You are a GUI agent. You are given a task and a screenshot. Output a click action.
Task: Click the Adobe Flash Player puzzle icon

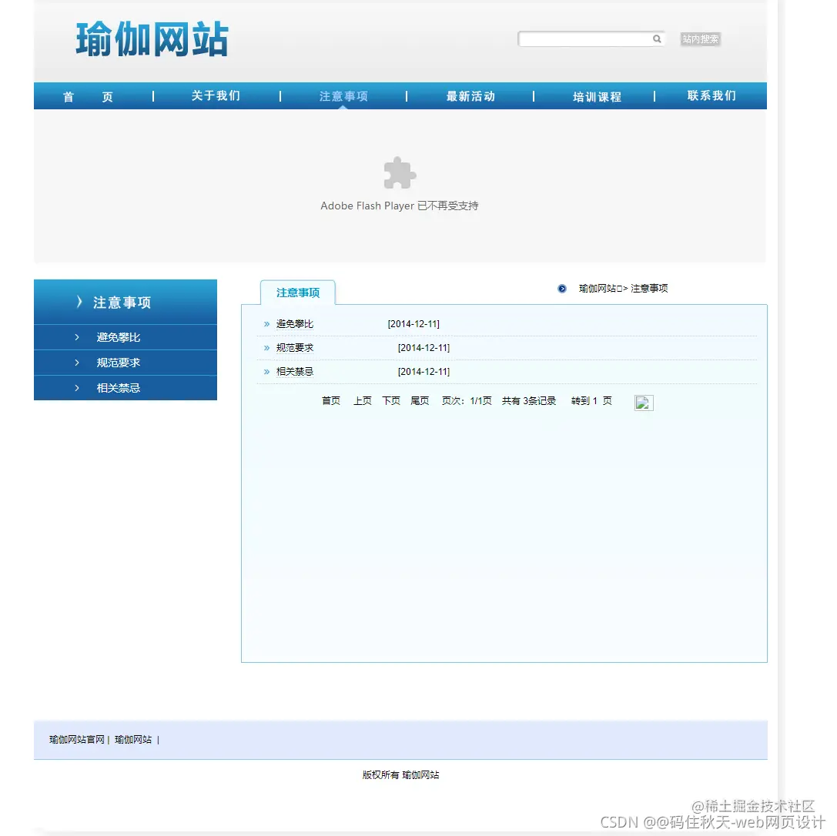click(399, 172)
